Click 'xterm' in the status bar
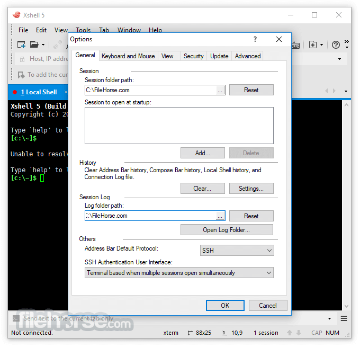360x347 pixels. (x=171, y=333)
